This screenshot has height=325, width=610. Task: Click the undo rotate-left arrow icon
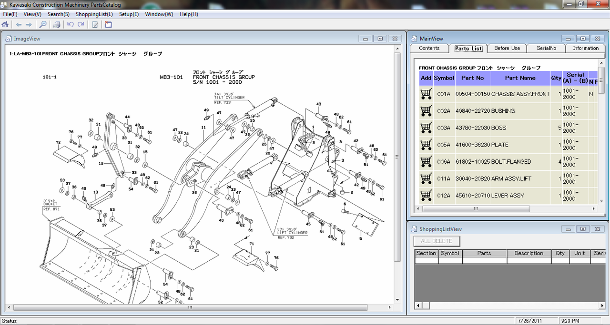(71, 24)
